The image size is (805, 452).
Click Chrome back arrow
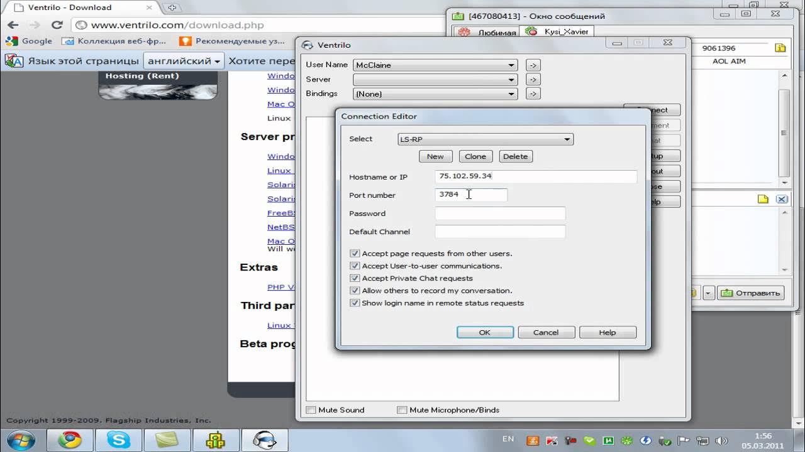[13, 25]
